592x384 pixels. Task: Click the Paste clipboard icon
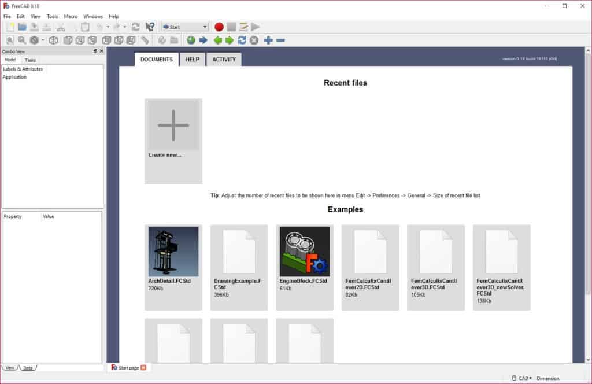point(85,27)
